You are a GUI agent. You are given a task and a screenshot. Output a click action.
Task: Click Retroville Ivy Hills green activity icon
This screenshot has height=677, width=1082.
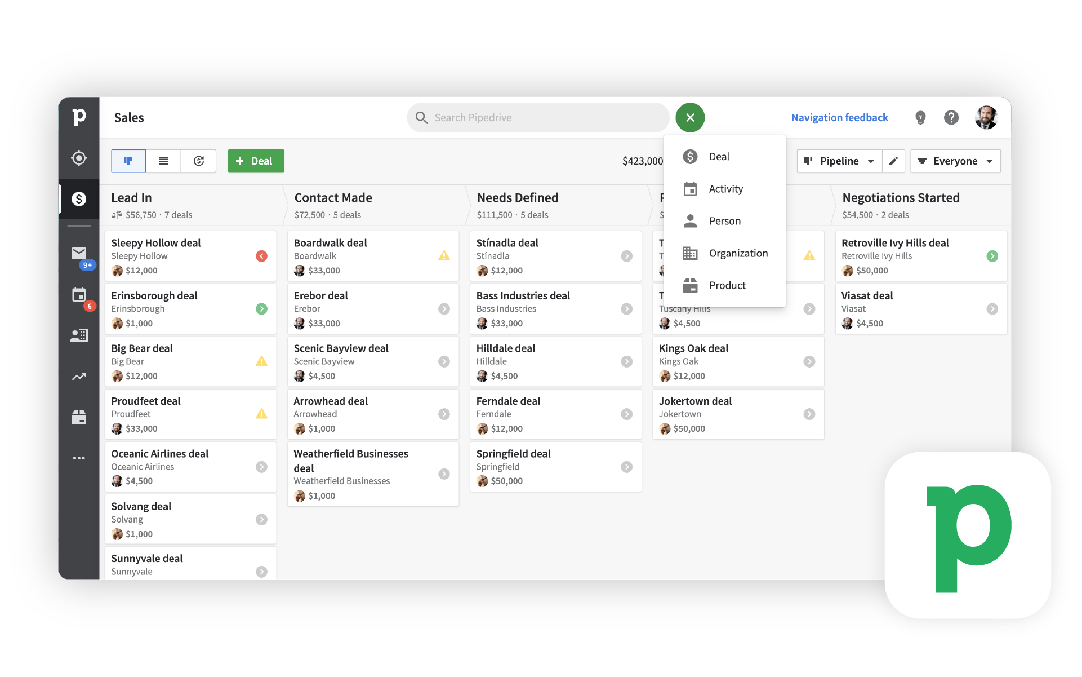(992, 256)
